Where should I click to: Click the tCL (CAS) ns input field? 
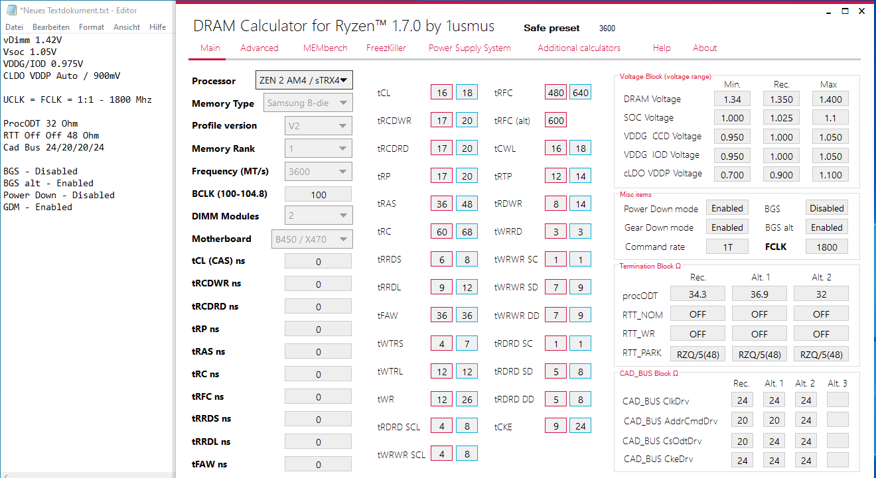tap(319, 261)
